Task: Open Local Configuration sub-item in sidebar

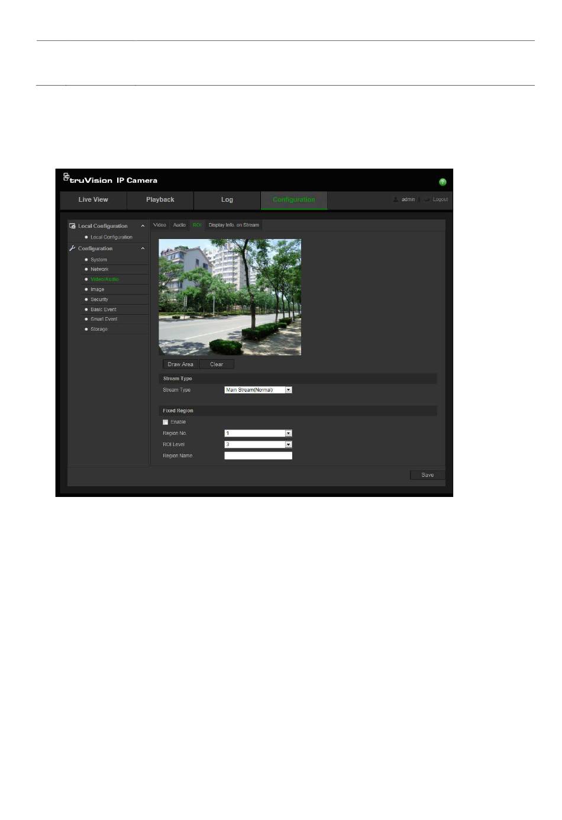Action: 111,237
